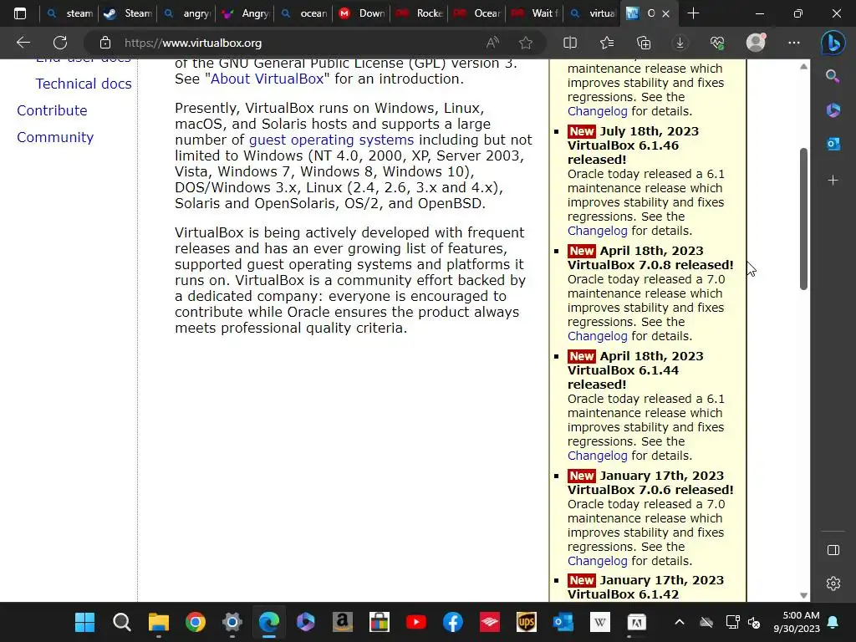Viewport: 856px width, 642px height.
Task: Open the Favorites list
Action: [x=607, y=43]
